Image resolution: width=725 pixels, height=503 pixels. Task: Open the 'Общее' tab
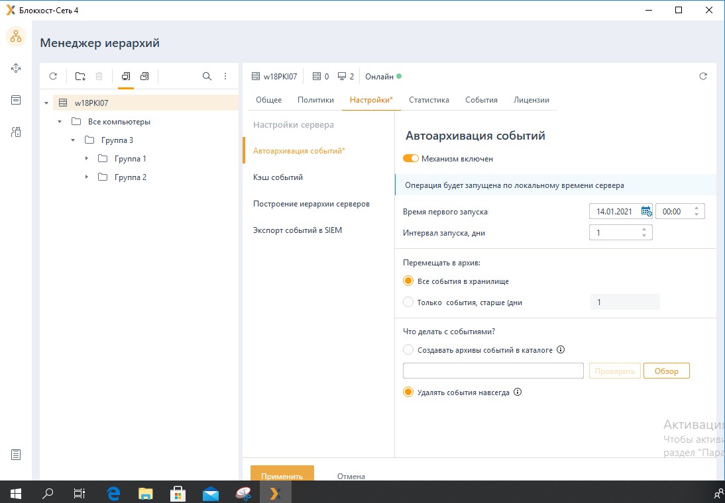[268, 100]
